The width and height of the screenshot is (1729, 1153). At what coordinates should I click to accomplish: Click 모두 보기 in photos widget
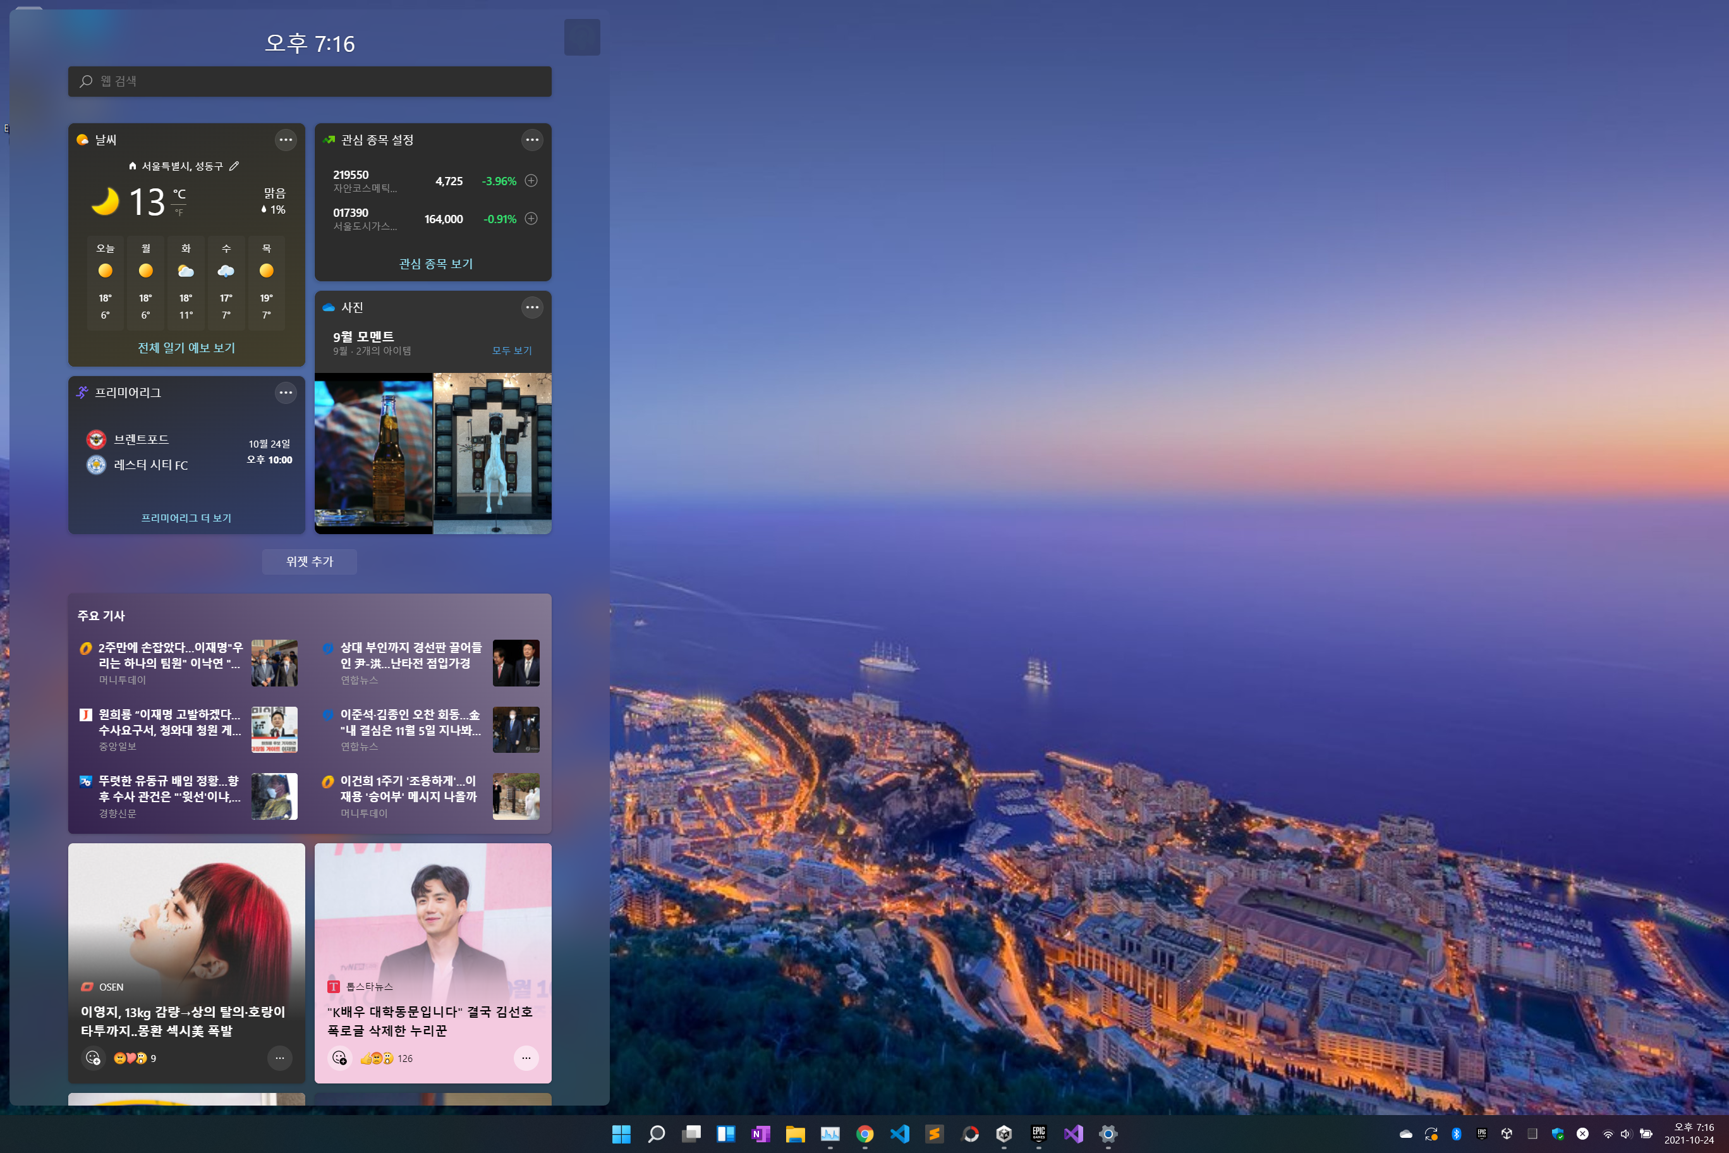coord(512,350)
